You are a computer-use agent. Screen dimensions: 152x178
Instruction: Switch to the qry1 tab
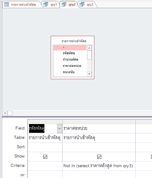[51, 5]
